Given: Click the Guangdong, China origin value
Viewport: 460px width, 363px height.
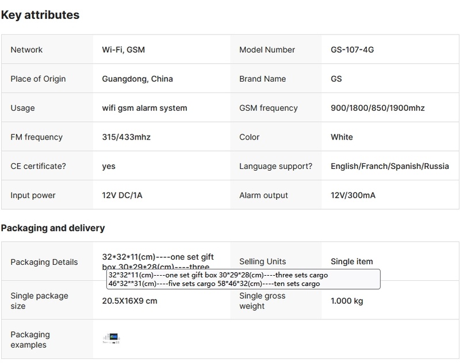Looking at the screenshot, I should coord(137,79).
